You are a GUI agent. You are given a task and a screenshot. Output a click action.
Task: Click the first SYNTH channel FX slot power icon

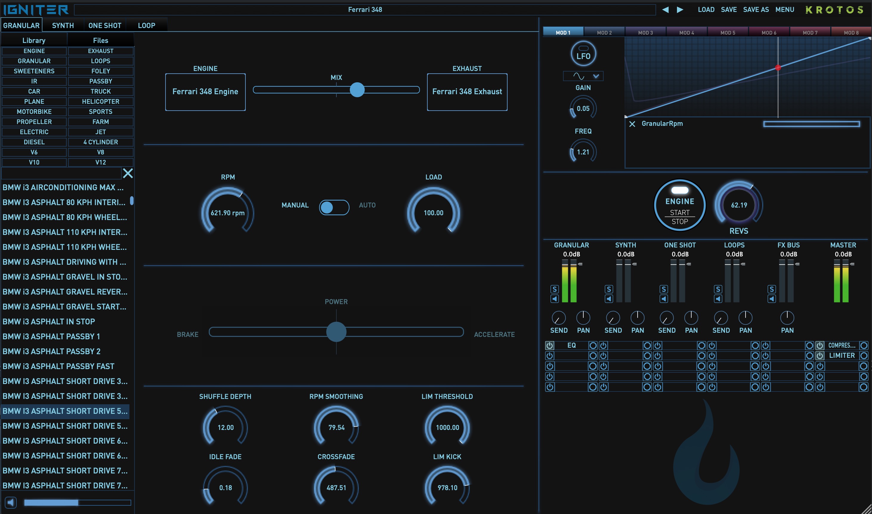pos(604,345)
